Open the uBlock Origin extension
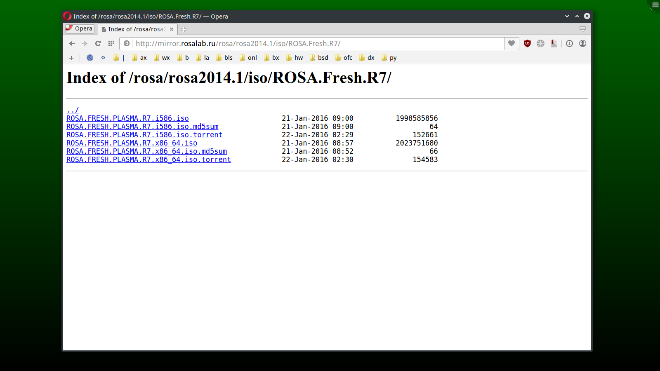This screenshot has height=371, width=660. coord(527,44)
